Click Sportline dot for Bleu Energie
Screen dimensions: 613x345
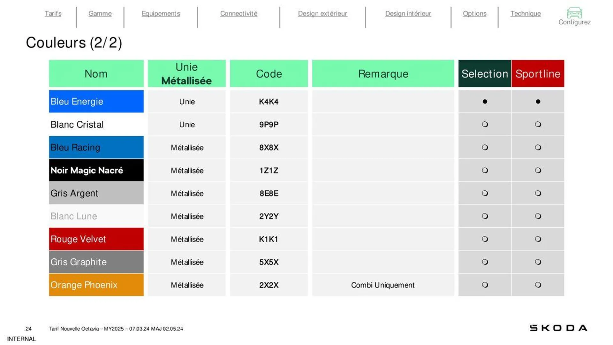[538, 102]
